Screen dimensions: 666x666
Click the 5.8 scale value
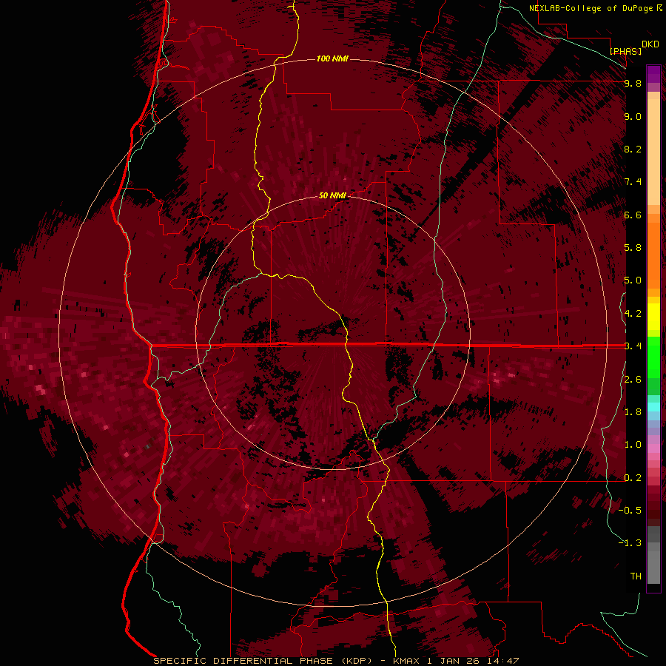click(633, 248)
